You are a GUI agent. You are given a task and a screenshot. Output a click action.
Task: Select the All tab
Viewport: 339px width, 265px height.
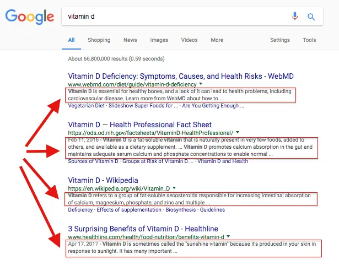[71, 40]
